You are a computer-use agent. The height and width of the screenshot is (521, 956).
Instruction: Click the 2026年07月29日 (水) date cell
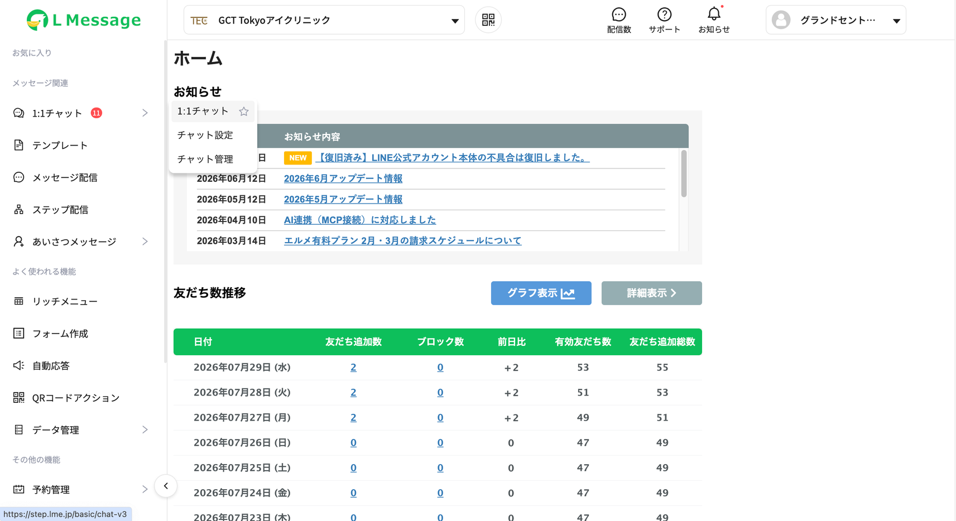pyautogui.click(x=242, y=368)
